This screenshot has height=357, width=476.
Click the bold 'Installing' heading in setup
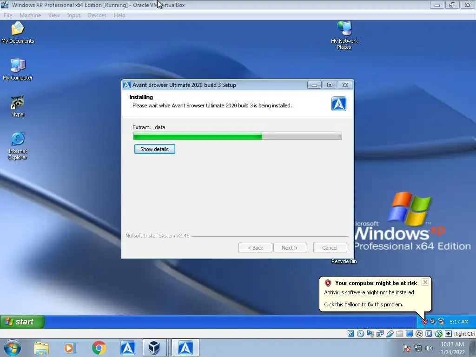(x=141, y=97)
